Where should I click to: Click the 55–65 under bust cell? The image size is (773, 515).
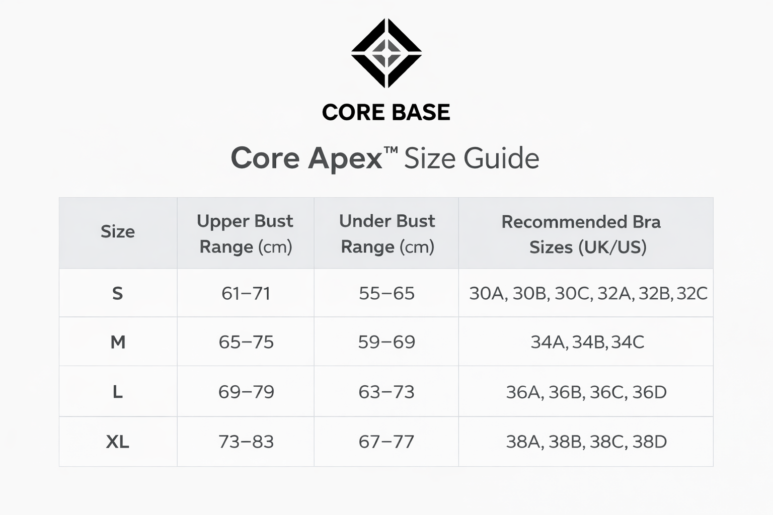click(386, 293)
